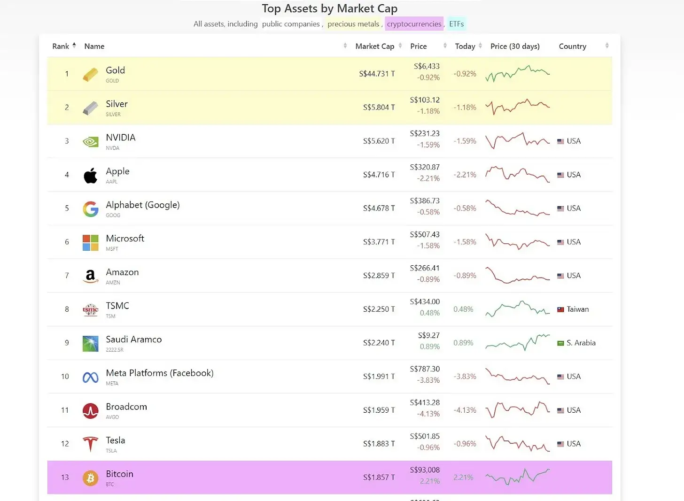Viewport: 684px width, 501px height.
Task: Filter by cryptocurrencies category
Action: pos(414,24)
